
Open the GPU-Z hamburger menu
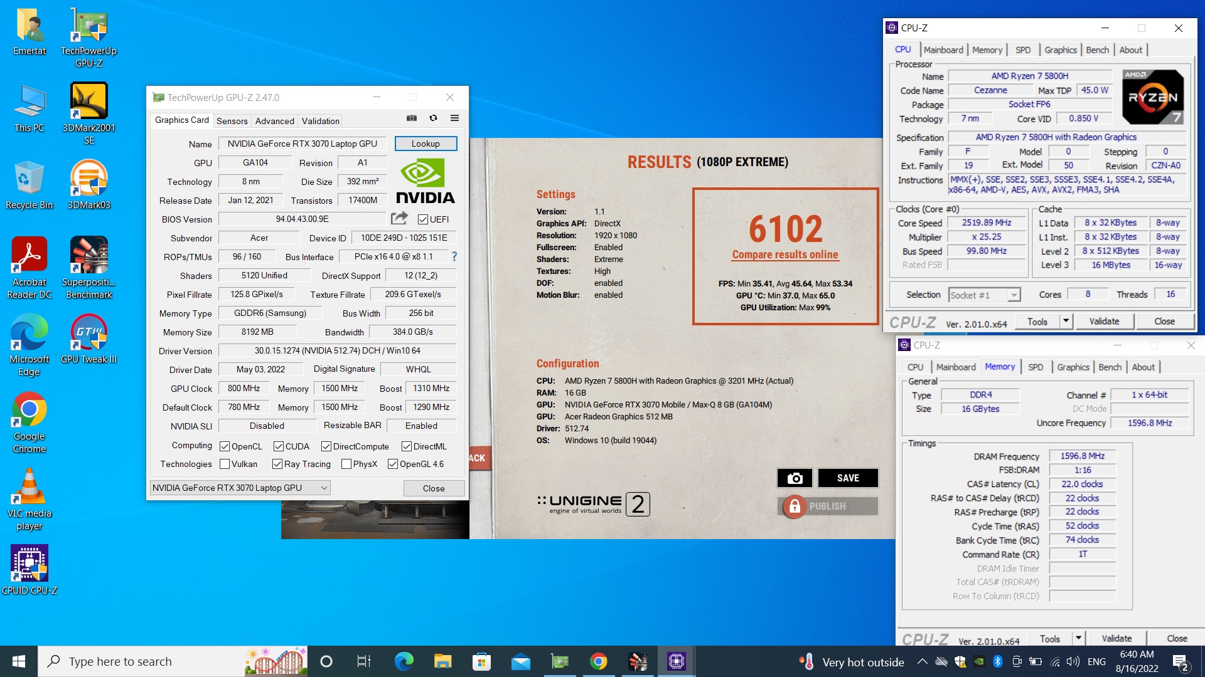click(x=455, y=118)
